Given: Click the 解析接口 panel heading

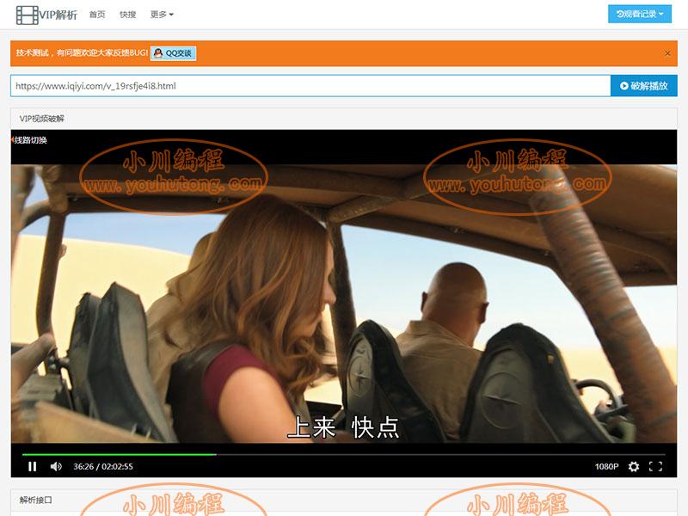Looking at the screenshot, I should tap(35, 500).
